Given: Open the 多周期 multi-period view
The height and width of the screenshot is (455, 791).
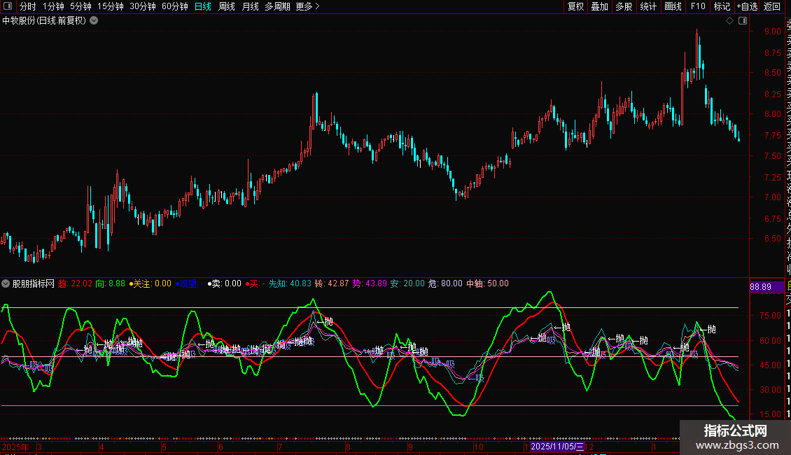Looking at the screenshot, I should pos(277,6).
